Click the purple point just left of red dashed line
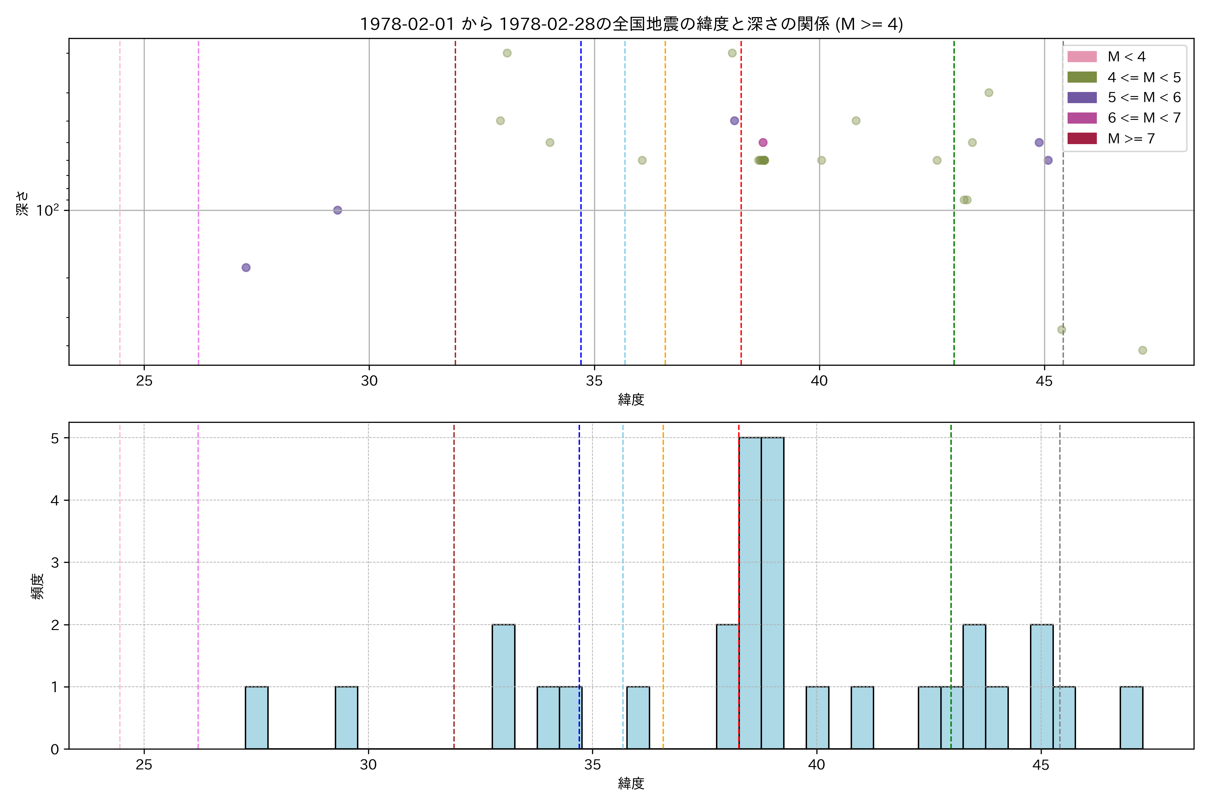 [x=734, y=121]
